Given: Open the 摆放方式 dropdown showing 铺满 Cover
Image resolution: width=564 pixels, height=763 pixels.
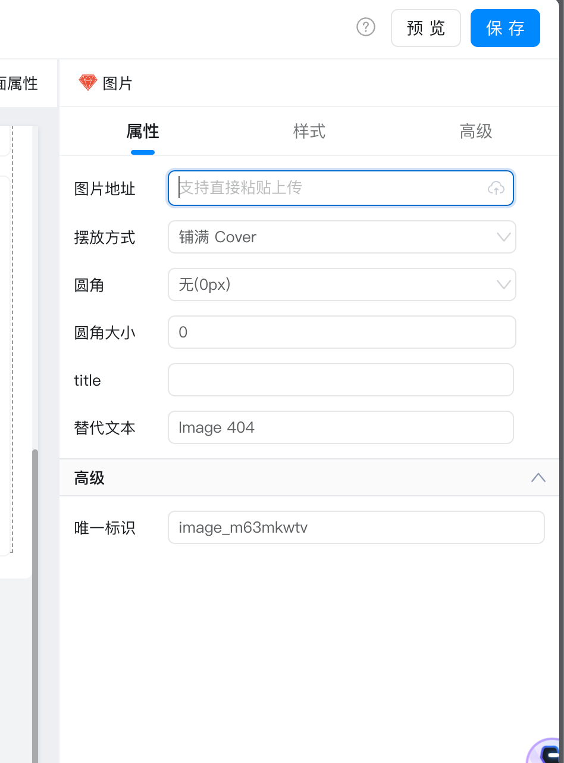Looking at the screenshot, I should click(x=341, y=237).
